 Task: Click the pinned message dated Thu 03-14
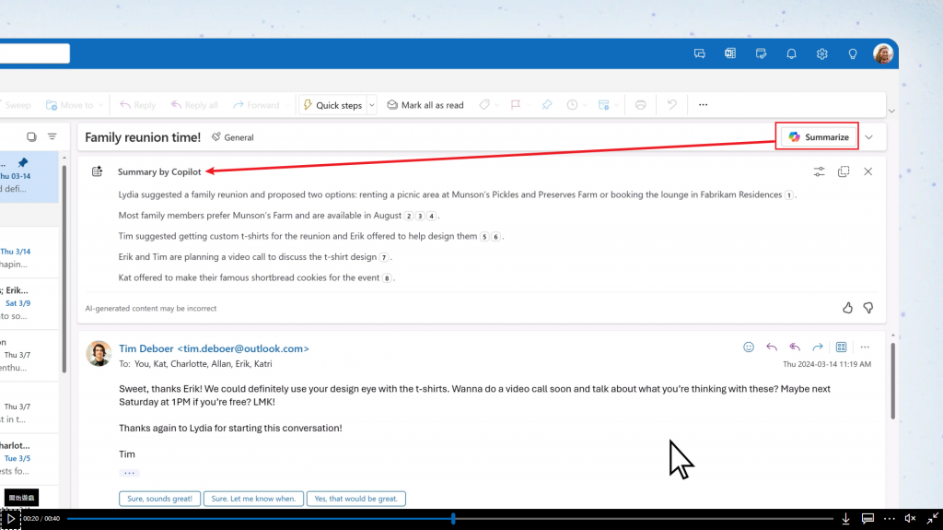coord(29,176)
